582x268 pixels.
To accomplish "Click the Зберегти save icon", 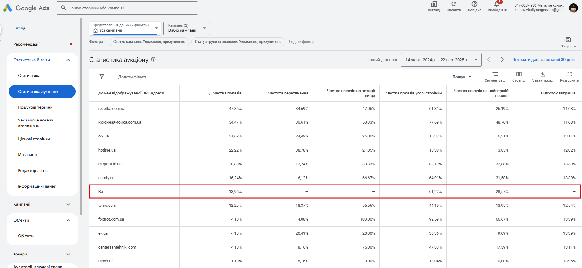I will pos(568,40).
